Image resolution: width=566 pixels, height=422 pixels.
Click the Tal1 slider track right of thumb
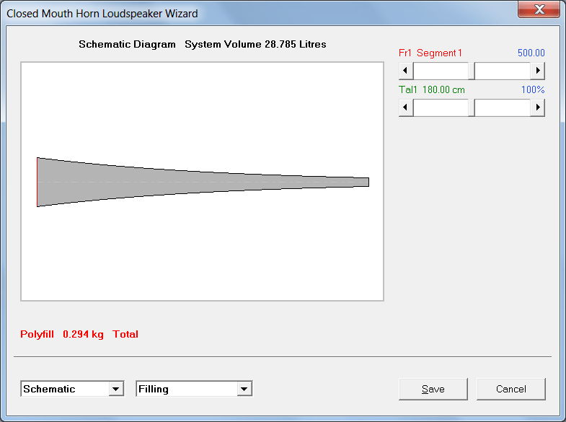pos(503,107)
